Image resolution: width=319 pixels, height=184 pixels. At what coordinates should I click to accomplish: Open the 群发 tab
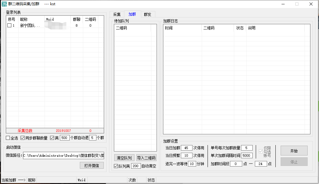[148, 14]
